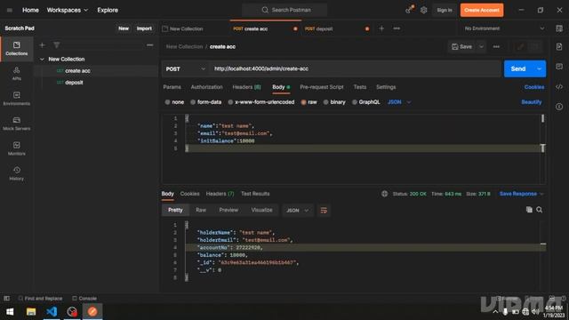
Task: Click the Cookies link beside request tabs
Action: pos(534,87)
